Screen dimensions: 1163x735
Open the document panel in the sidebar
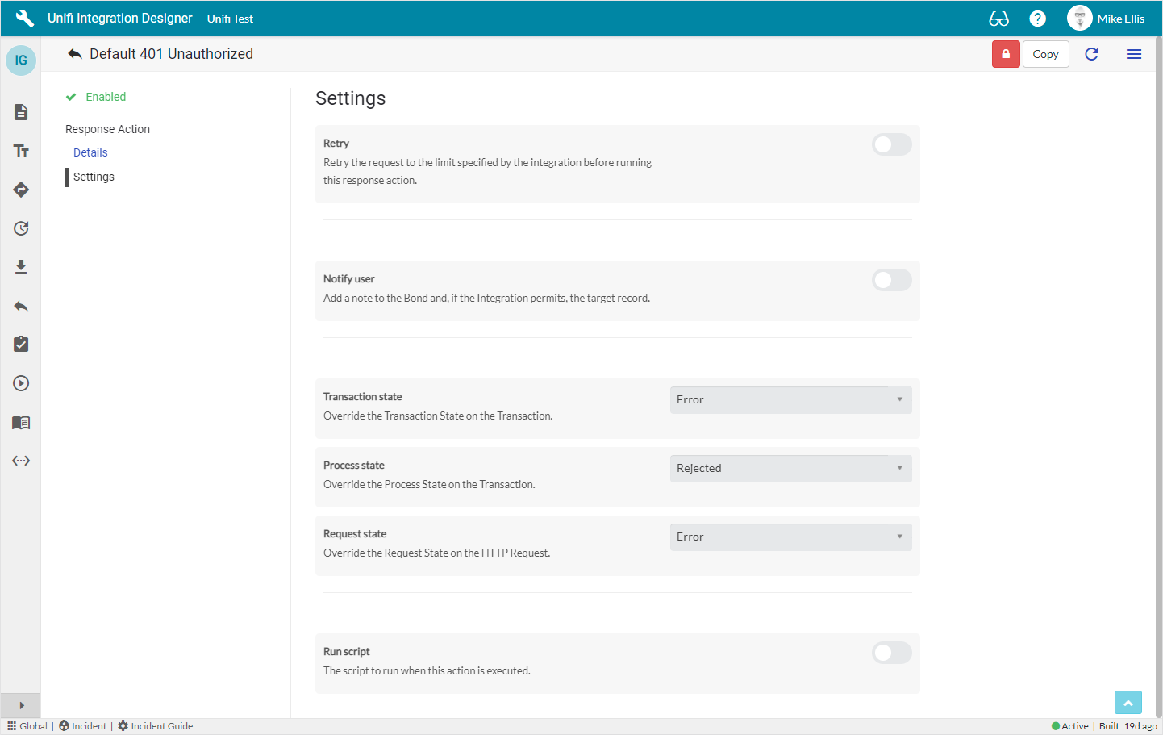[x=21, y=112]
